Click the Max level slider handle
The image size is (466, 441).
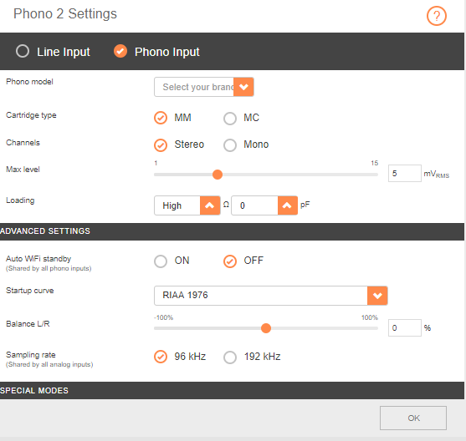pyautogui.click(x=218, y=175)
